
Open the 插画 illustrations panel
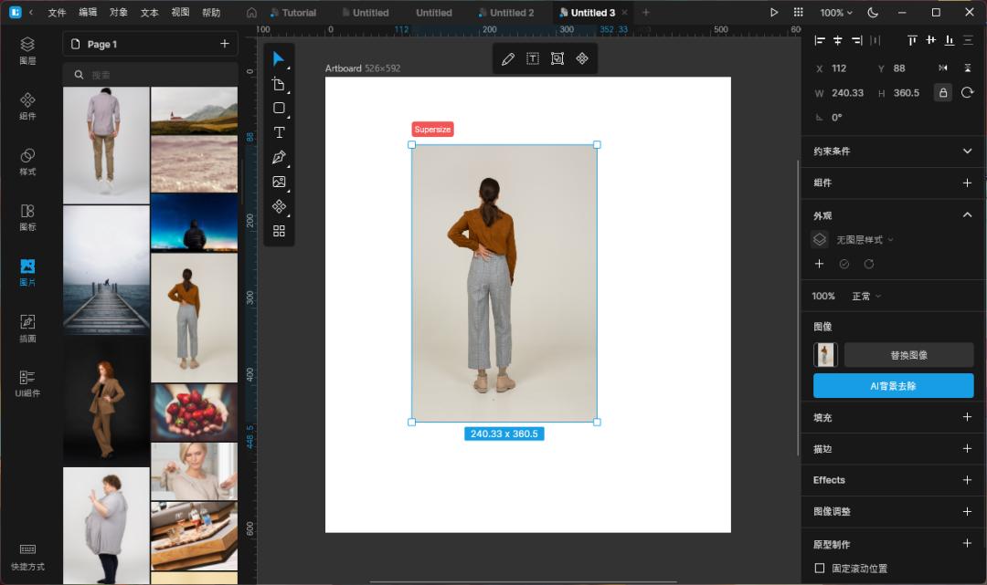coord(27,329)
